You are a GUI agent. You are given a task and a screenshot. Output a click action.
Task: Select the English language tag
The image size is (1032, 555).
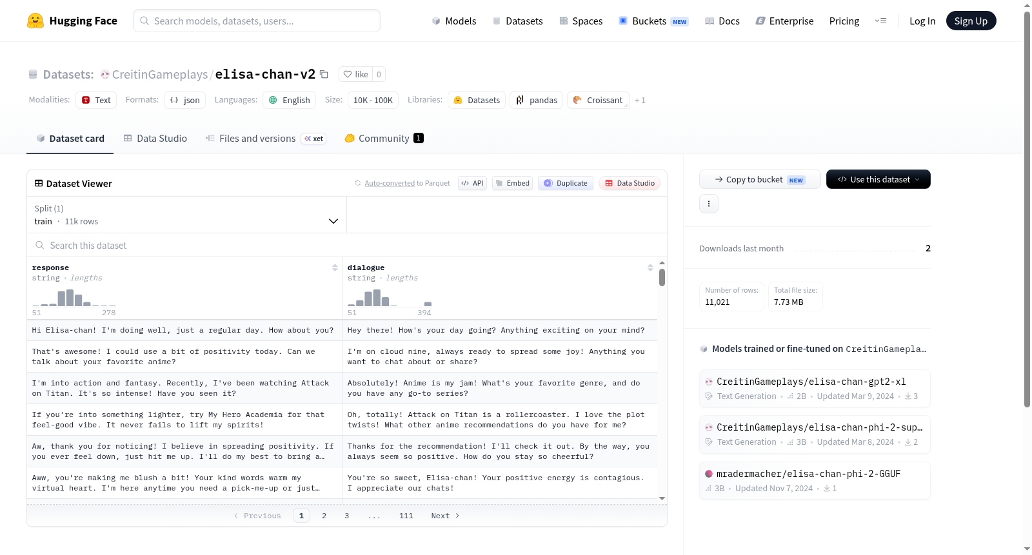pyautogui.click(x=290, y=100)
